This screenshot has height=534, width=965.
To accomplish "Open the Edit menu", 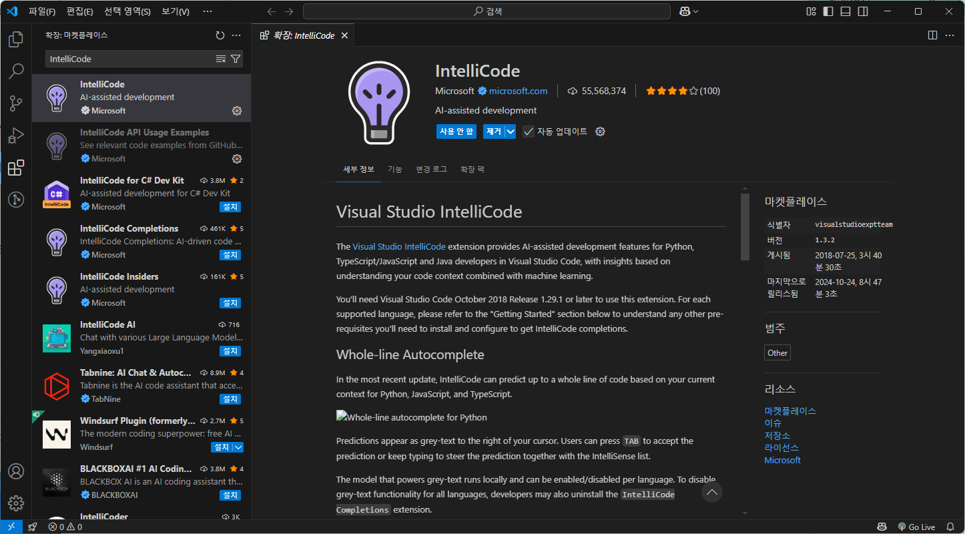I will (80, 11).
